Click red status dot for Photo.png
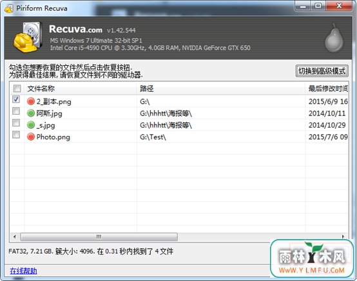This screenshot has height=281, width=357. 31,137
